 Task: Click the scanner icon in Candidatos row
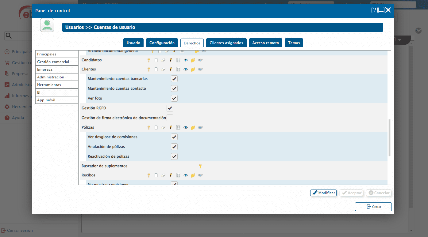tap(200, 60)
